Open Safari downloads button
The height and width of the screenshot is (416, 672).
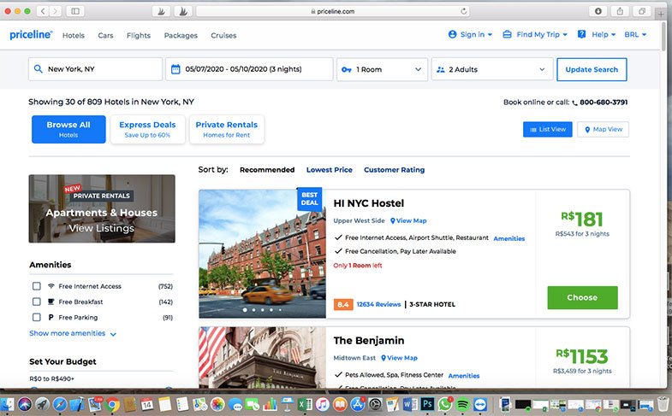click(x=598, y=11)
